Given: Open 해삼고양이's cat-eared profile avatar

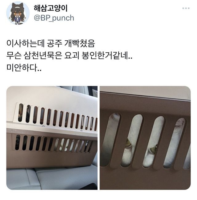Looking at the screenshot, I should 18,13.
